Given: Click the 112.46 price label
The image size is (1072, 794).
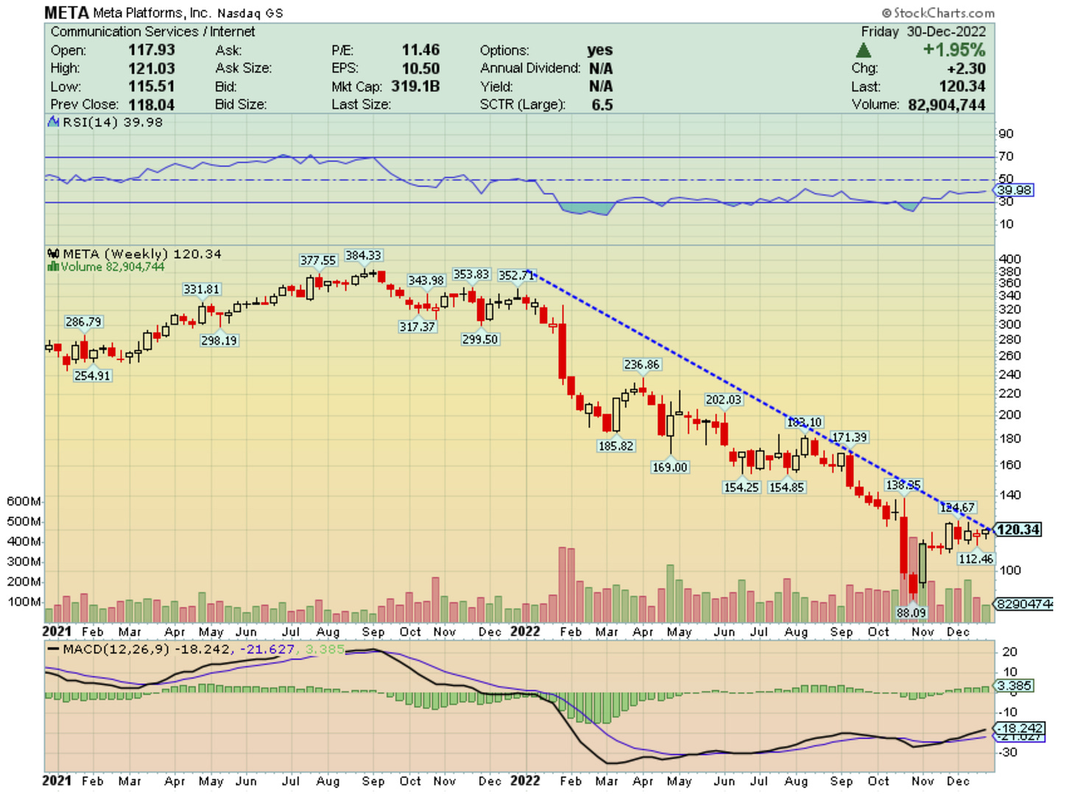Looking at the screenshot, I should [976, 559].
